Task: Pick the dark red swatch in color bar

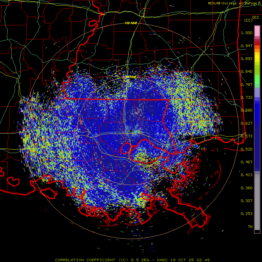Action: click(257, 44)
